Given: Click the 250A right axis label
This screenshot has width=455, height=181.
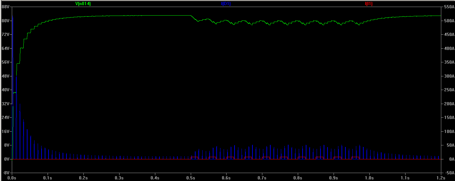Looking at the screenshot, I should (449, 90).
